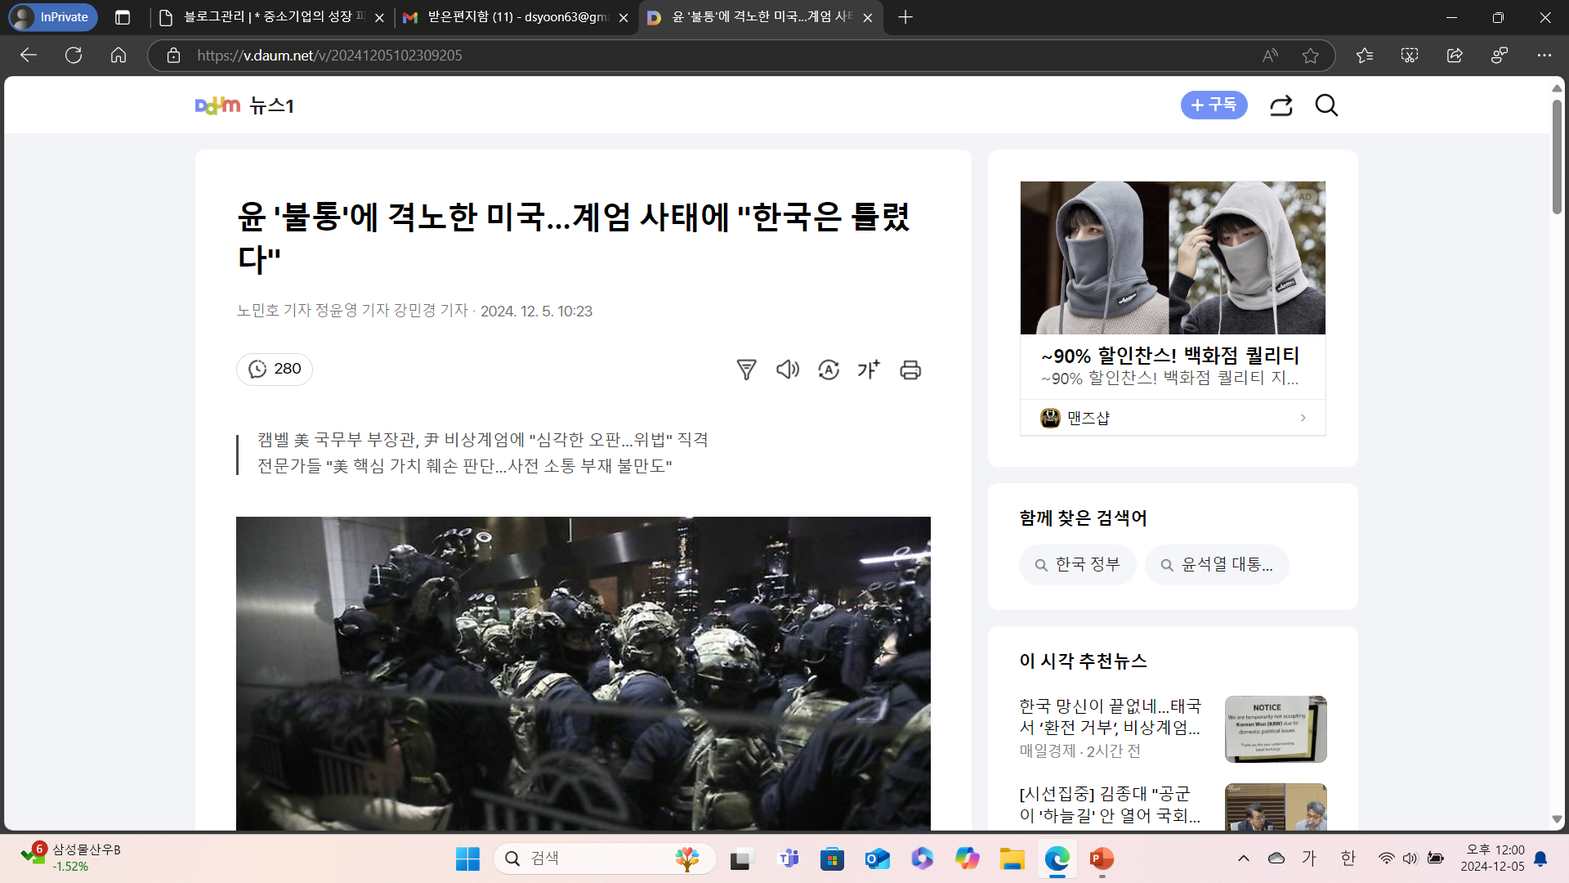Open browser settings and more menu
1569x883 pixels.
(1544, 56)
